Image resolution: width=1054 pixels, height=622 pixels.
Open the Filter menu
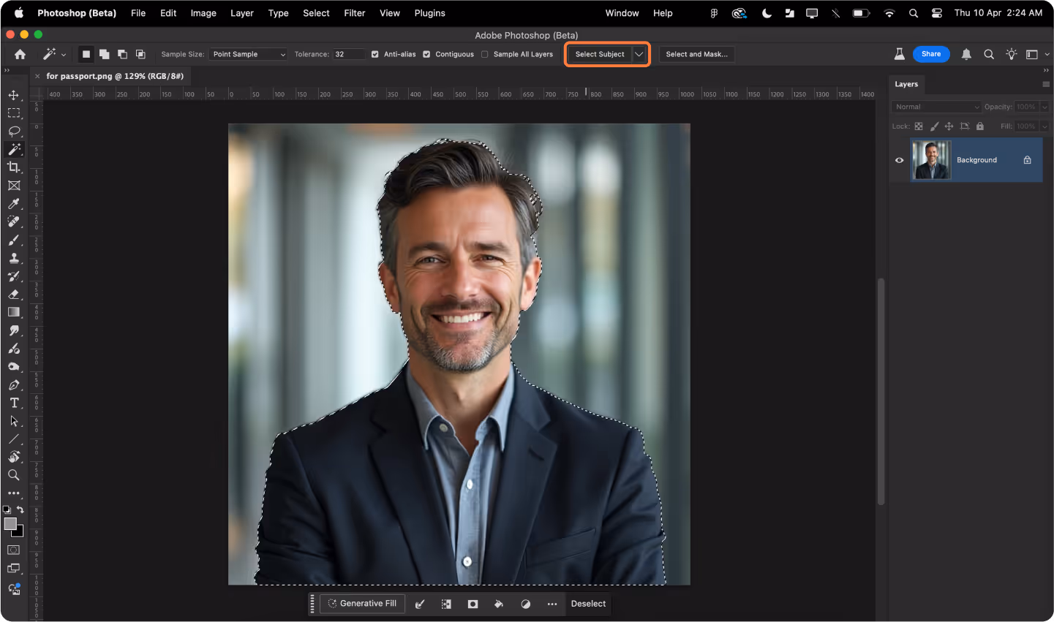[x=355, y=13]
